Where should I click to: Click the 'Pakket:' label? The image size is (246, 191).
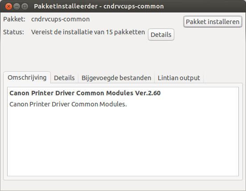pos(14,19)
